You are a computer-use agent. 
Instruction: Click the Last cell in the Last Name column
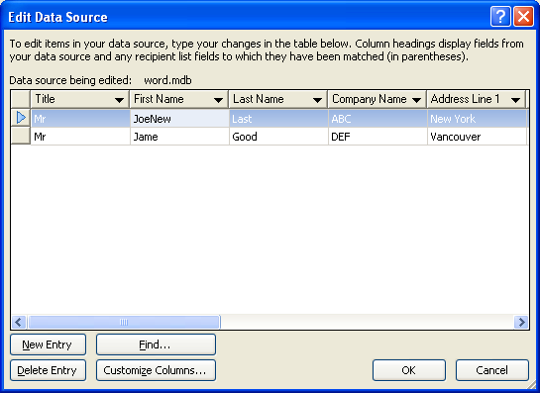(x=278, y=119)
